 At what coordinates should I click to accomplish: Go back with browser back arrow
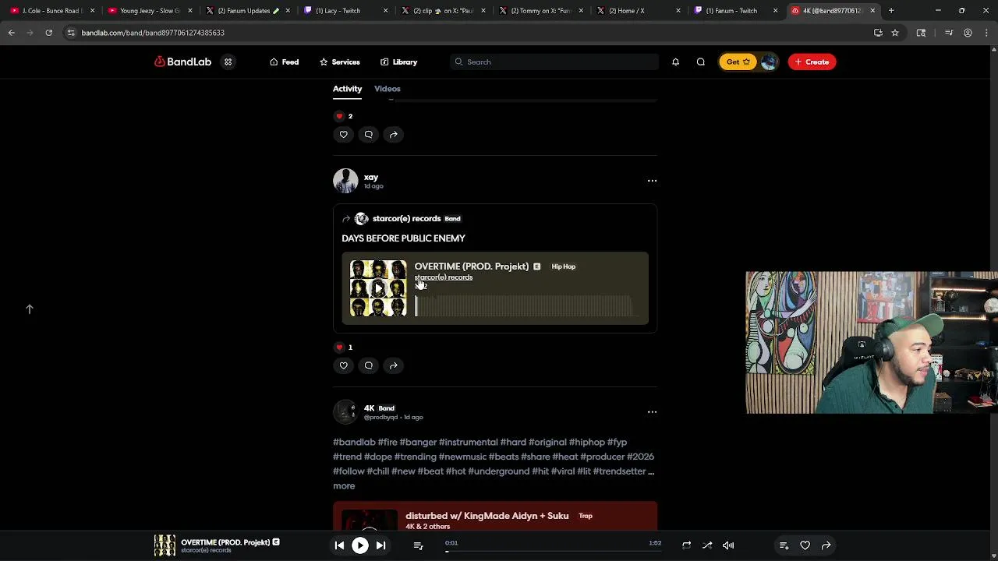pyautogui.click(x=11, y=33)
